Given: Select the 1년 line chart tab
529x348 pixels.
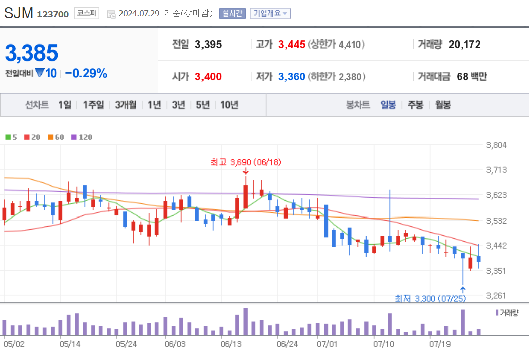Looking at the screenshot, I should click(x=154, y=105).
